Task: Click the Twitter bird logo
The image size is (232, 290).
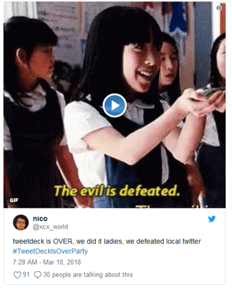Action: (x=212, y=219)
